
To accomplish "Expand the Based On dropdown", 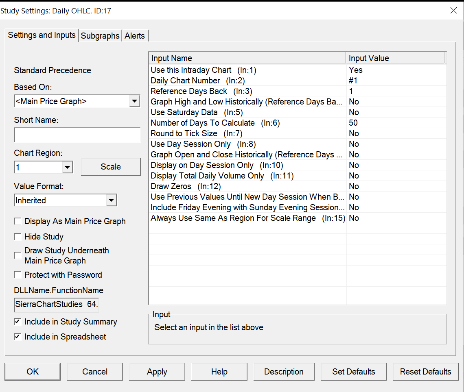I will point(134,101).
